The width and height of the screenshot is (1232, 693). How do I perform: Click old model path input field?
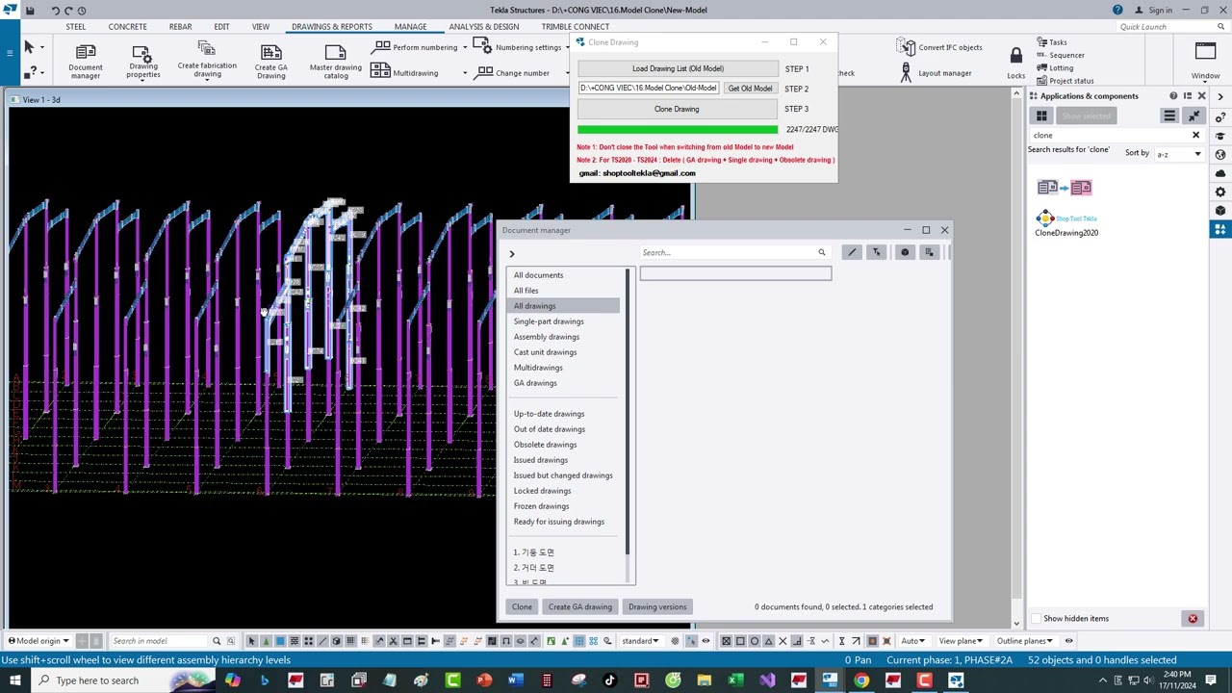[x=649, y=89]
